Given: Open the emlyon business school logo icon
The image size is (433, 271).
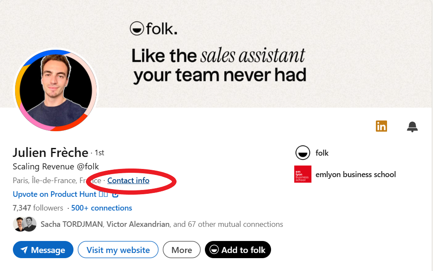Looking at the screenshot, I should tap(303, 175).
